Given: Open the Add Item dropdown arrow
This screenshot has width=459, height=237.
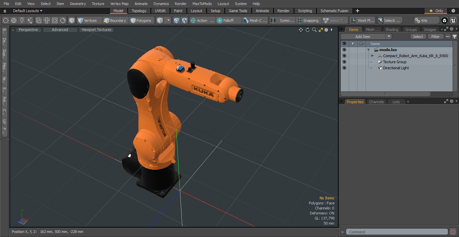Looking at the screenshot, I should 389,37.
